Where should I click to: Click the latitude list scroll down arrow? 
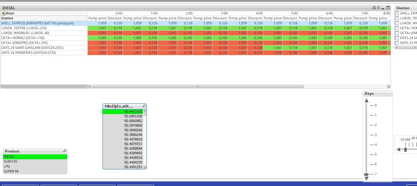tap(145, 167)
